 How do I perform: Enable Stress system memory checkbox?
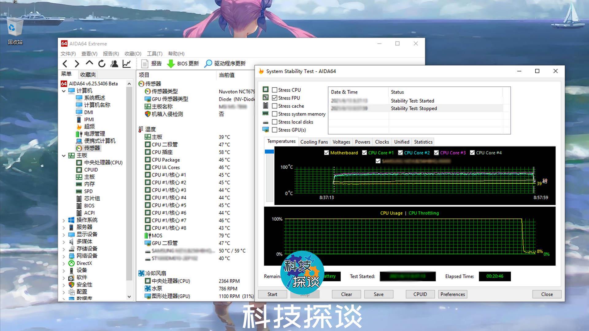pos(275,114)
